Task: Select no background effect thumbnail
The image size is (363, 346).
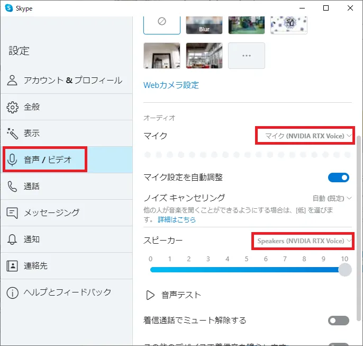Action: (162, 25)
